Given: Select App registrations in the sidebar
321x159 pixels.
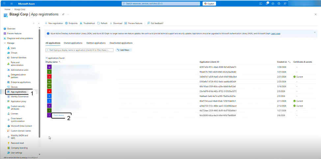Looking at the screenshot, I should coord(19,92).
